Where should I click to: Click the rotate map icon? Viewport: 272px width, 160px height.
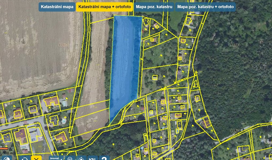point(25,158)
